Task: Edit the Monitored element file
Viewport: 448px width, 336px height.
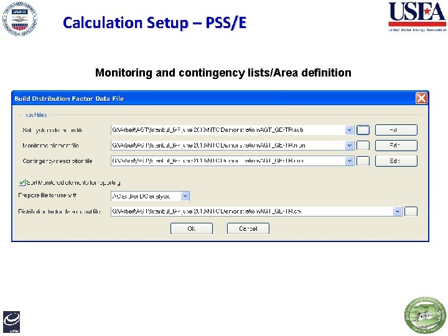Action: pos(396,146)
